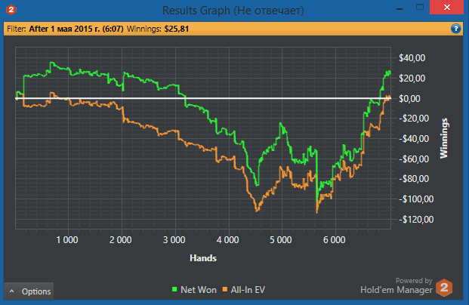Click the $40,00 axis label
469x305 pixels.
click(412, 58)
